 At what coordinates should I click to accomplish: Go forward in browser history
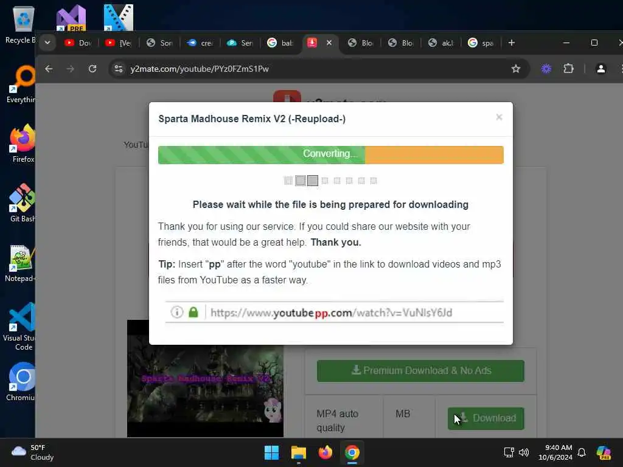pos(71,69)
